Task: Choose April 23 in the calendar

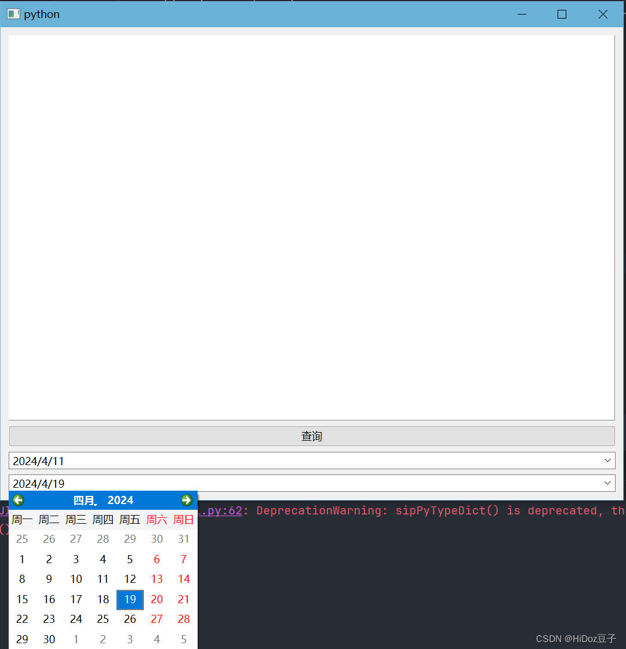Action: click(x=49, y=619)
